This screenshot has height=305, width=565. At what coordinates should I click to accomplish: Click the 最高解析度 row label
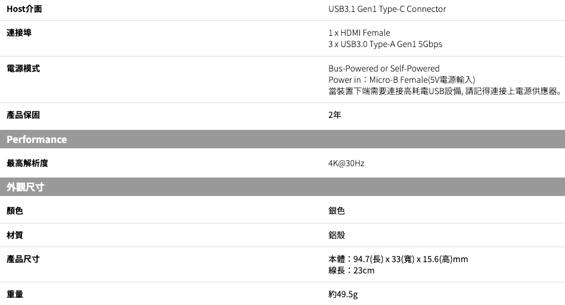[27, 163]
